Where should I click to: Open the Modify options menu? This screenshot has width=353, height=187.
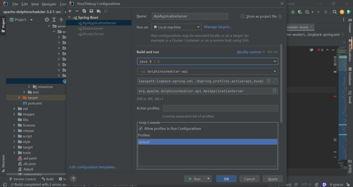click(x=251, y=52)
